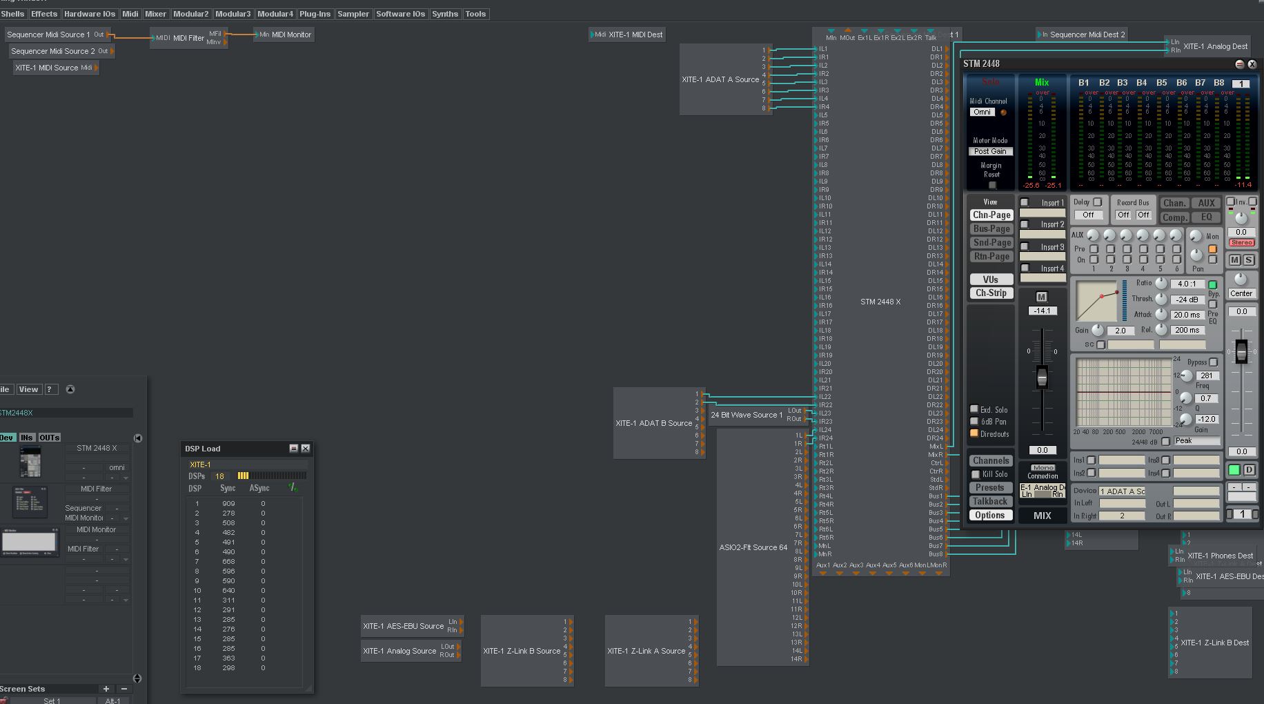Remove a screen set with the minus button
The width and height of the screenshot is (1264, 704).
pos(124,689)
